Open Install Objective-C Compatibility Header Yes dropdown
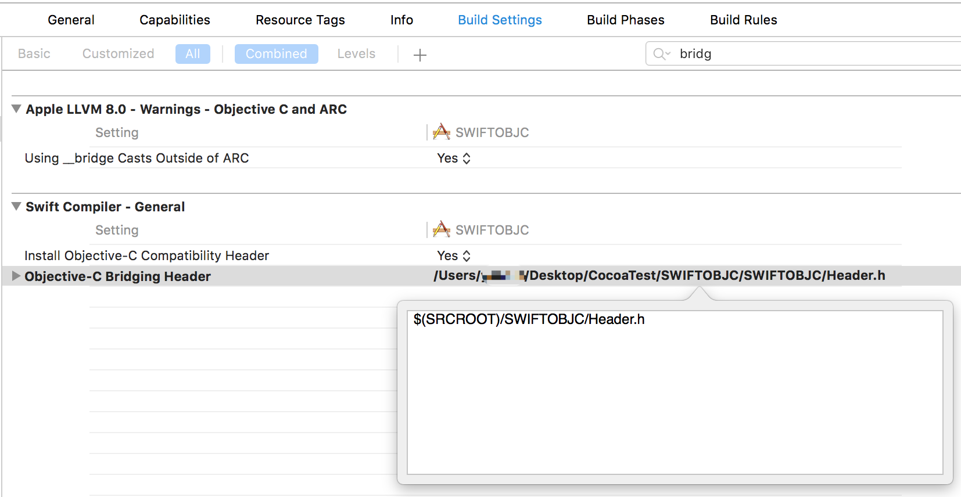This screenshot has width=961, height=497. [454, 255]
